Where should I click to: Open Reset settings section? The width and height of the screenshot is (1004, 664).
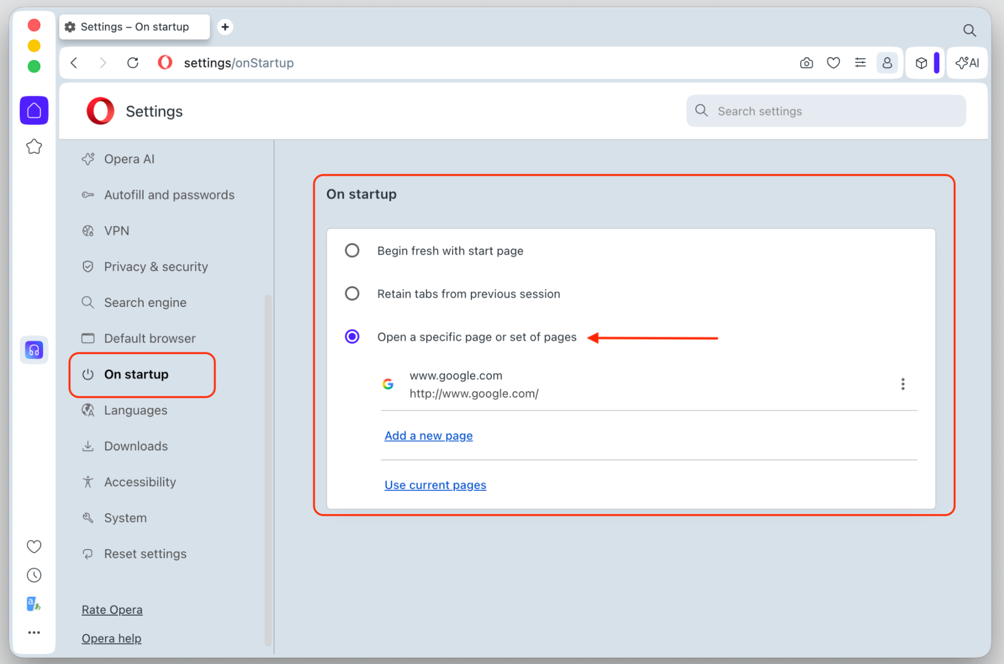click(x=134, y=554)
